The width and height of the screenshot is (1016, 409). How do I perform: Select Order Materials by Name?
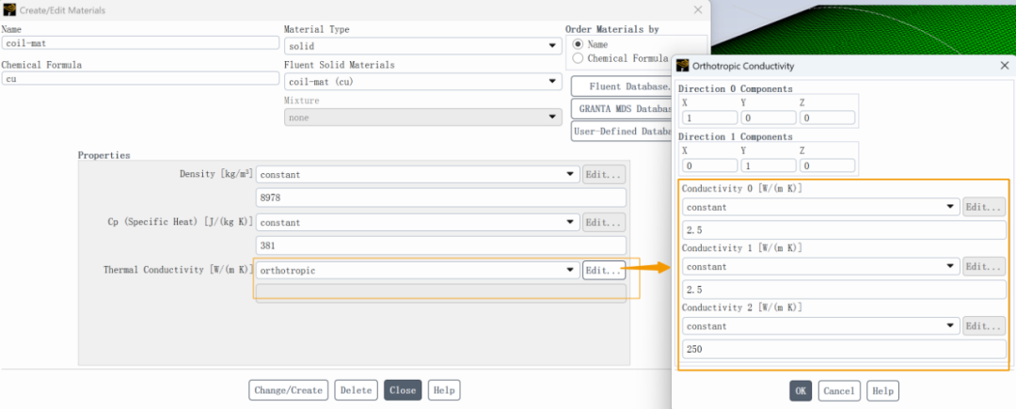coord(578,44)
